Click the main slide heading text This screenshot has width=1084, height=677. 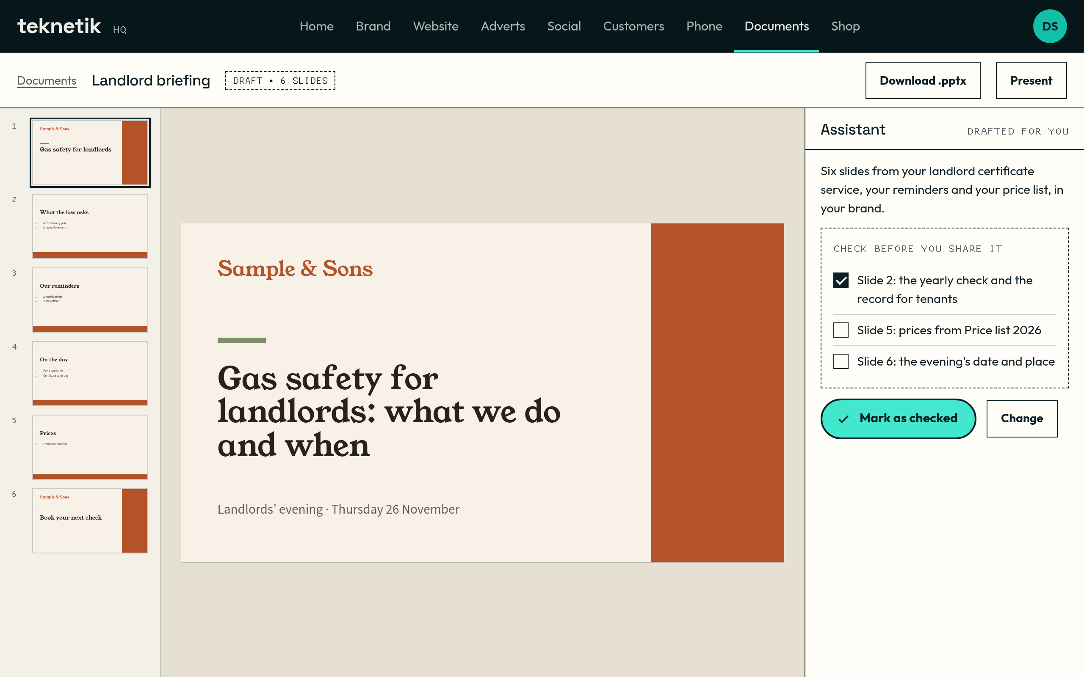[x=389, y=411]
